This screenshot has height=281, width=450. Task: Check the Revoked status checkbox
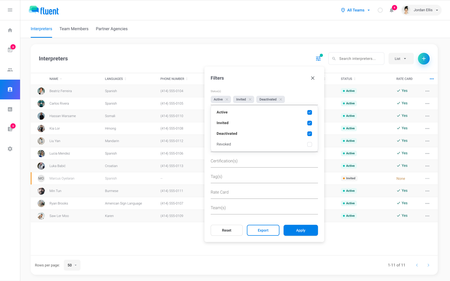click(x=310, y=144)
